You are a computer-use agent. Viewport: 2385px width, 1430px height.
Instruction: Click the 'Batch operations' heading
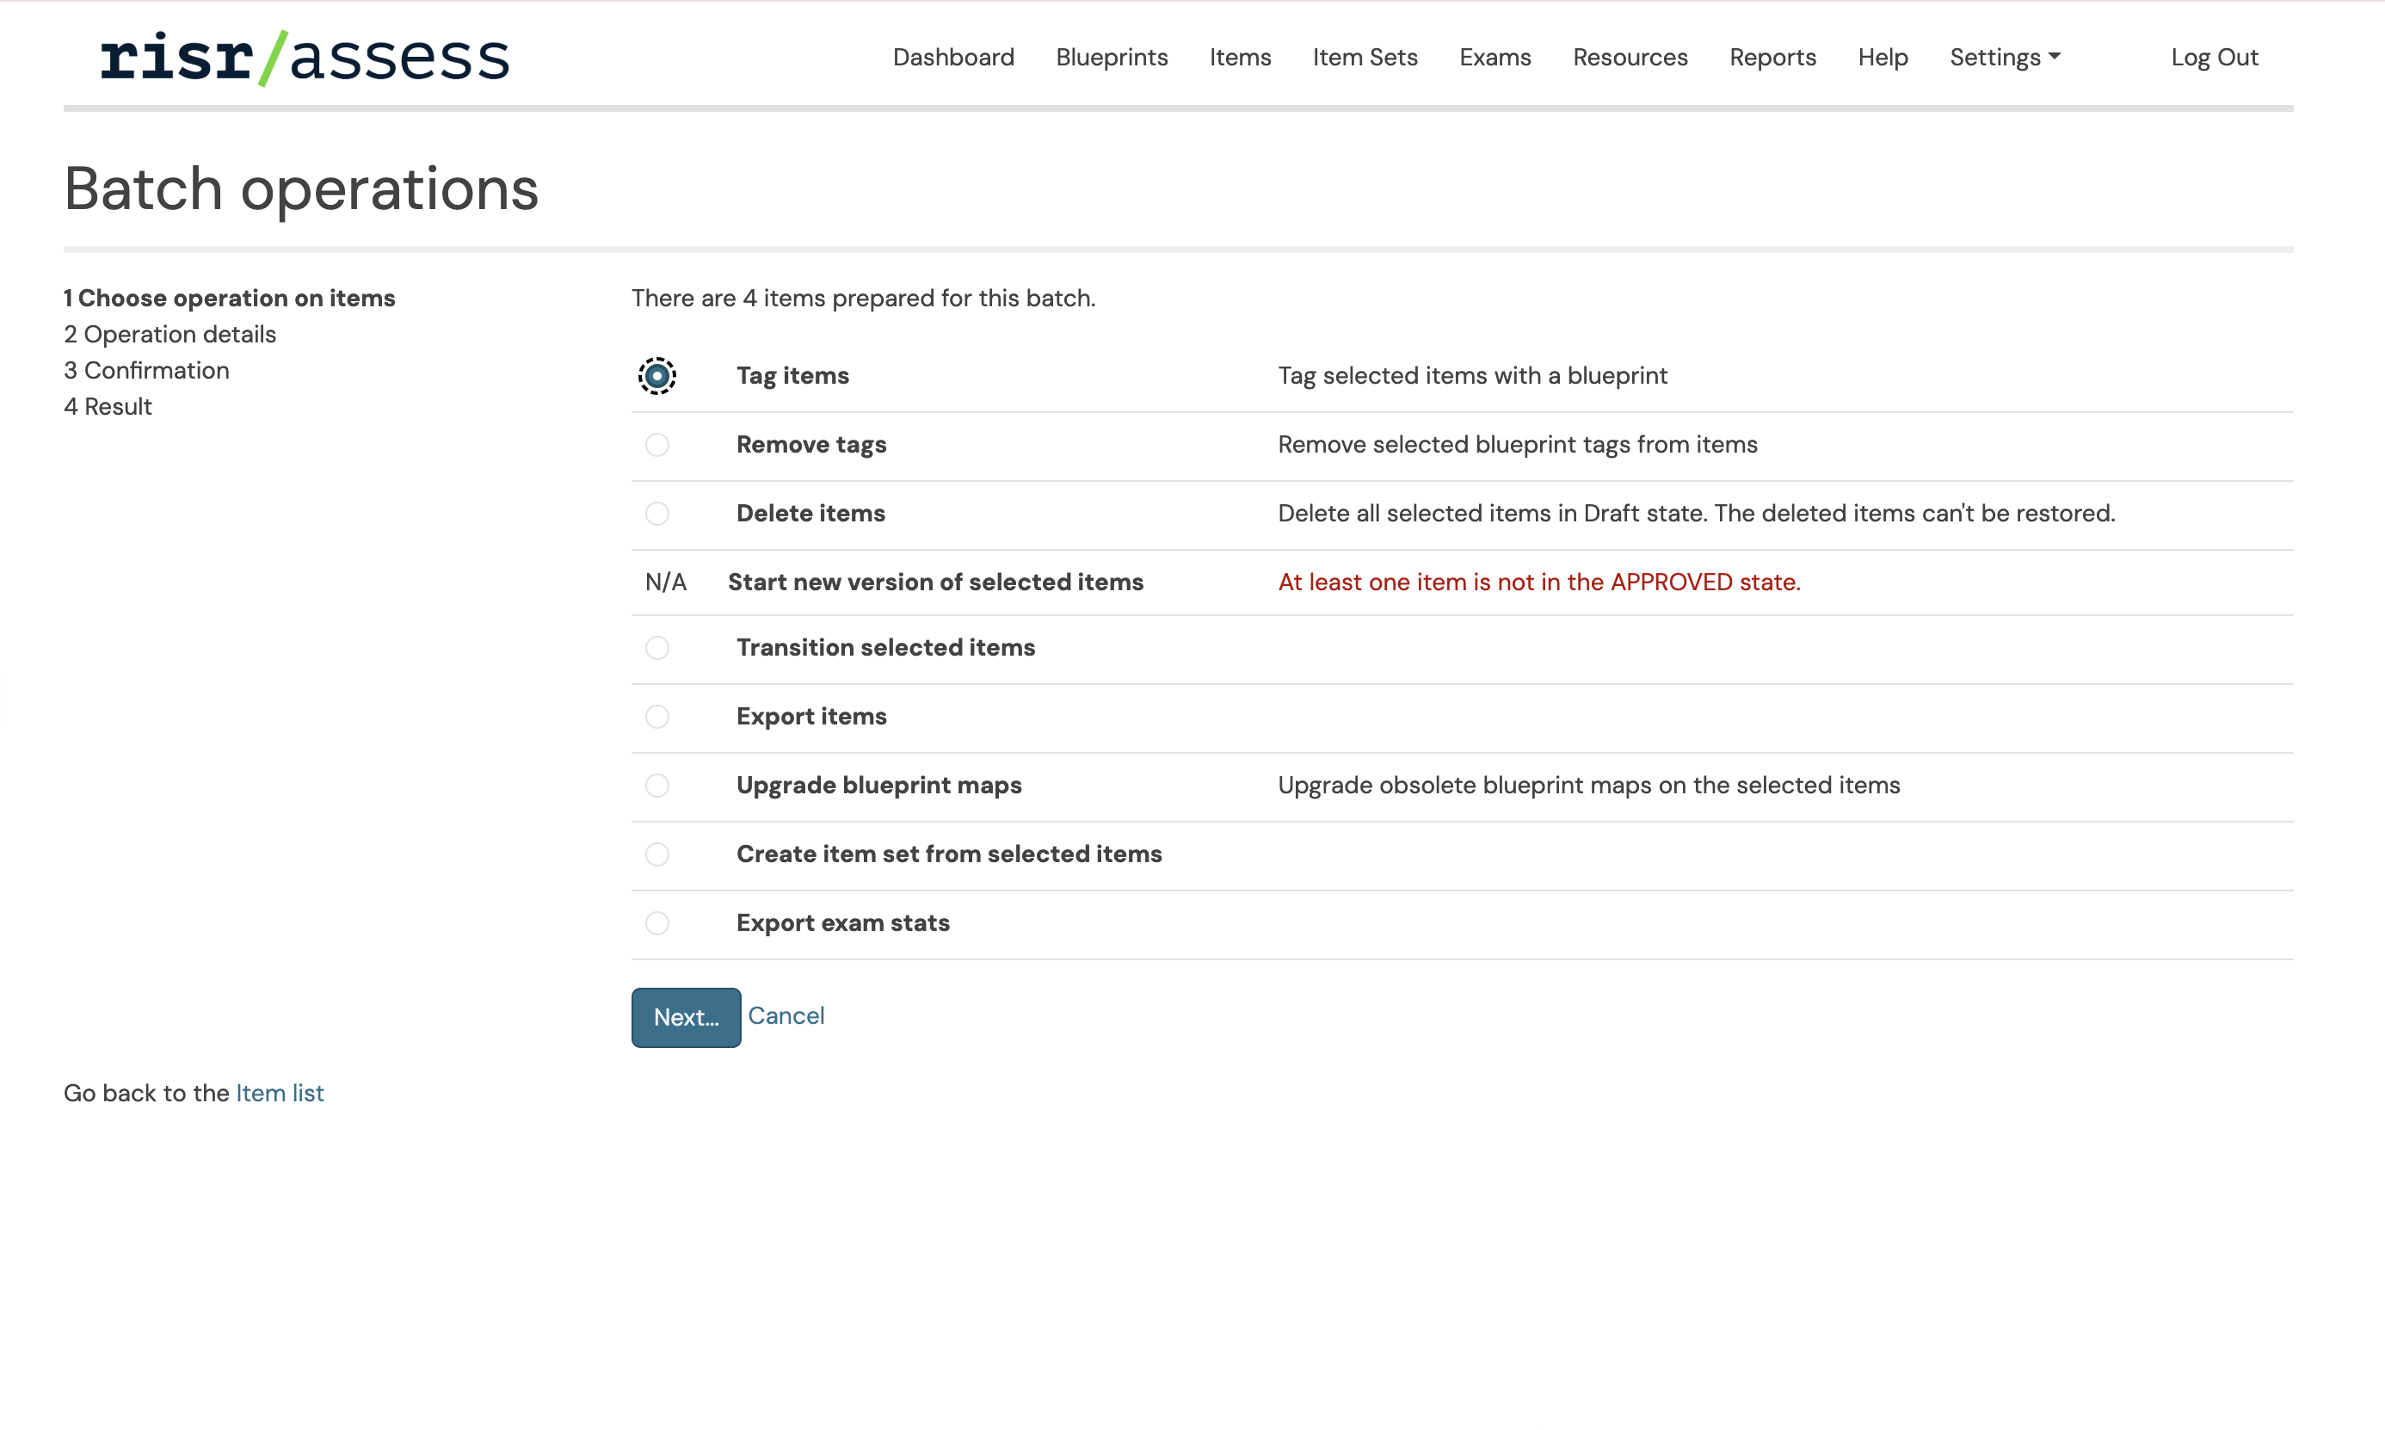click(x=300, y=189)
